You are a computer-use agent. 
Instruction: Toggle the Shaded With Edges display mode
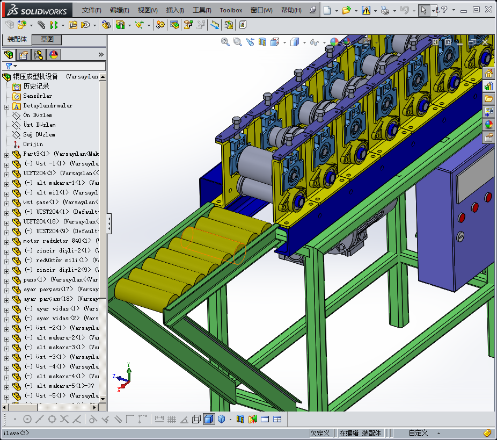(x=208, y=419)
